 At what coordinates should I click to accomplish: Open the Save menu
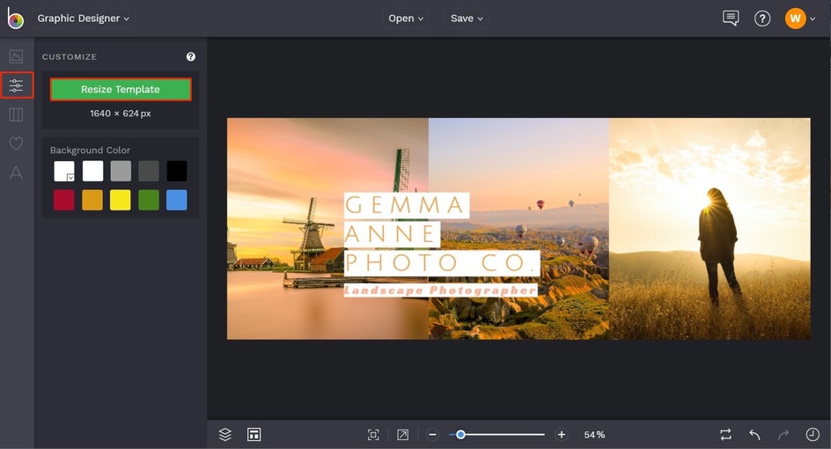[x=467, y=18]
